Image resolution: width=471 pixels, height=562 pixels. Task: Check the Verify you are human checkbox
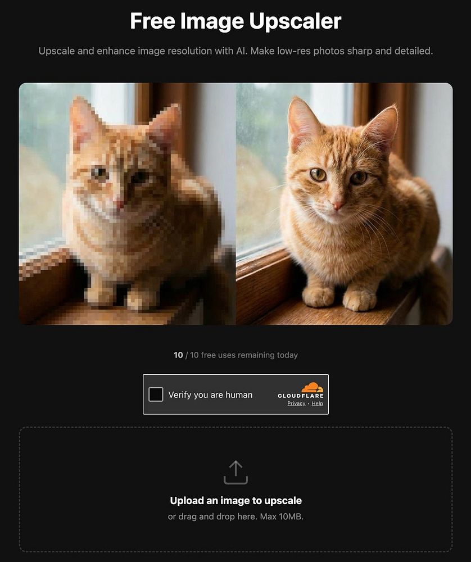(x=156, y=395)
